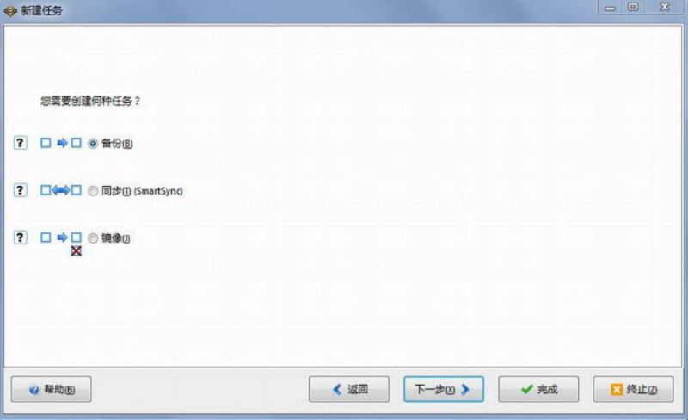Click the red X box under mirror icon
This screenshot has height=420, width=688.
pyautogui.click(x=76, y=250)
